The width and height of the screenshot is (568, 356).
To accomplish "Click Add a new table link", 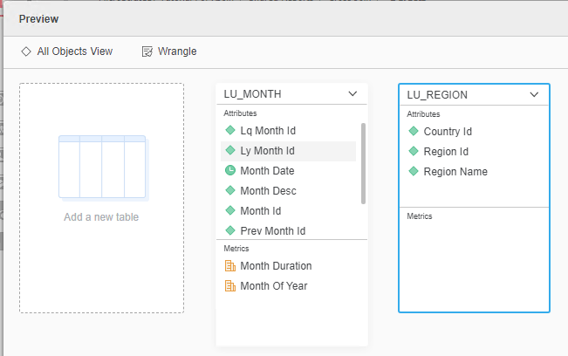I will click(x=101, y=217).
